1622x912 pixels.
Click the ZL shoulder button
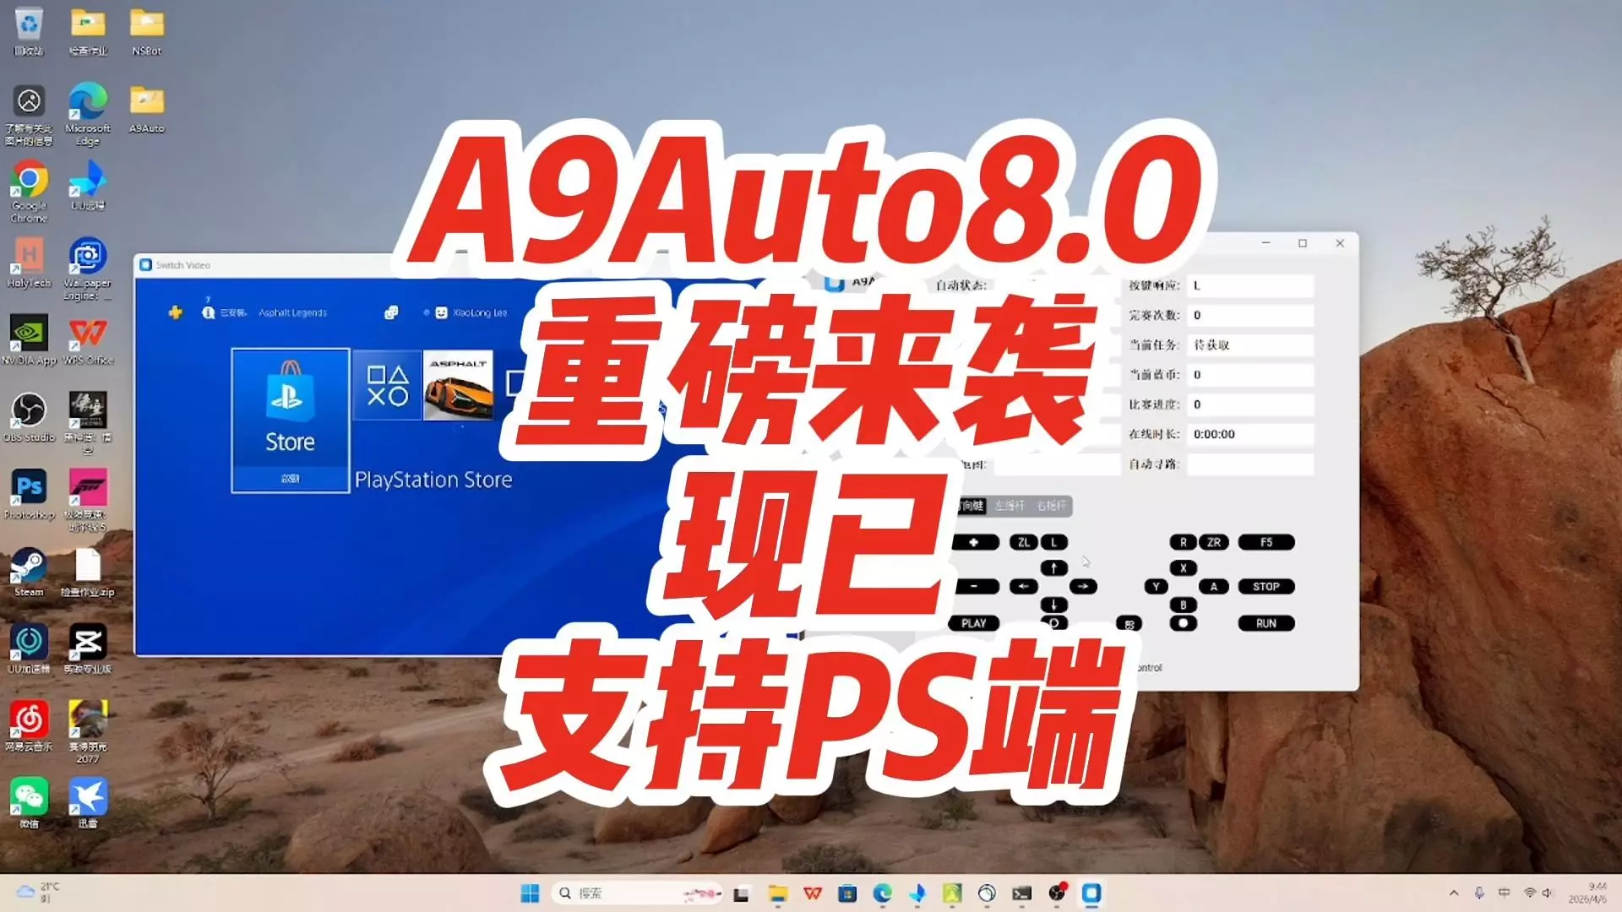[x=1024, y=542]
